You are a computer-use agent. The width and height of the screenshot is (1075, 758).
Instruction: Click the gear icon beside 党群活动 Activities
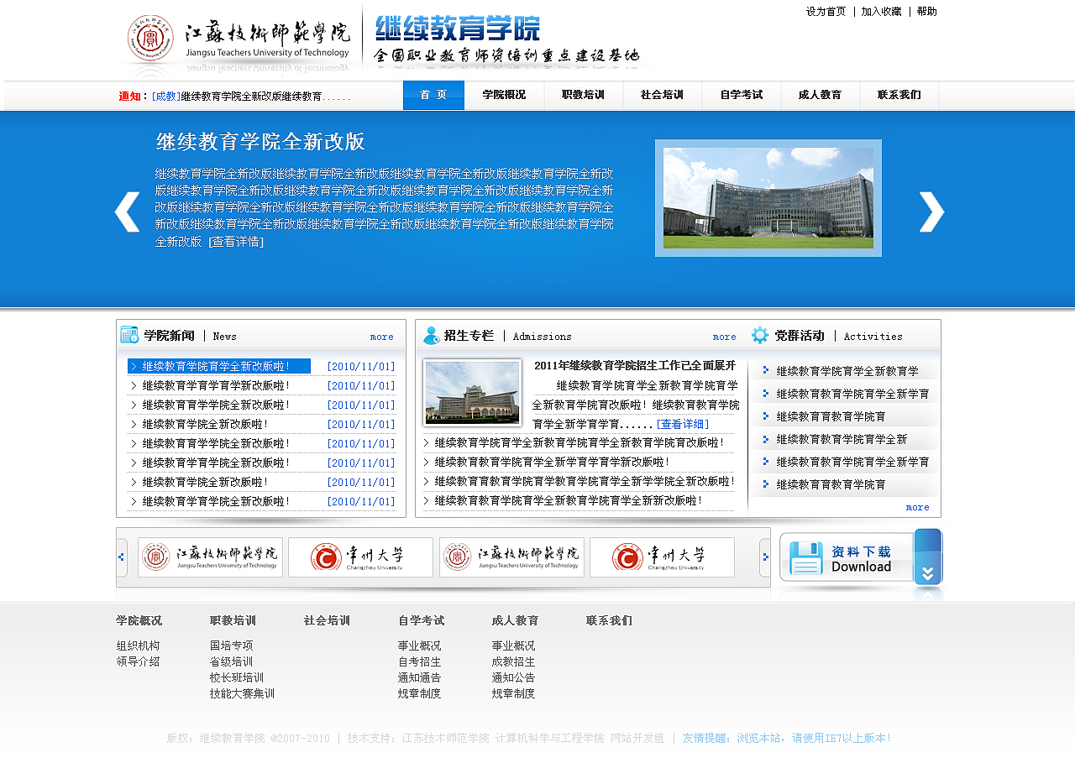760,334
